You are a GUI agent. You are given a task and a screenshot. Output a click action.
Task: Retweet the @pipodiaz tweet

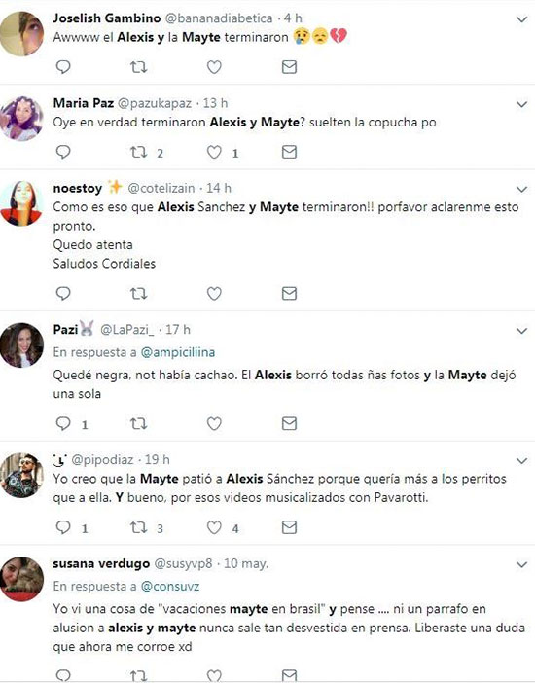(x=138, y=527)
